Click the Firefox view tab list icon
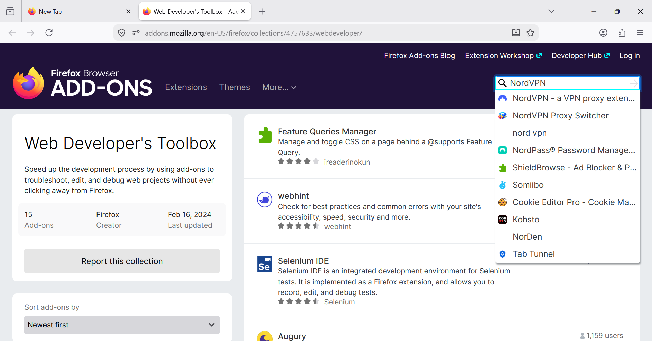This screenshot has height=341, width=652. (x=10, y=12)
